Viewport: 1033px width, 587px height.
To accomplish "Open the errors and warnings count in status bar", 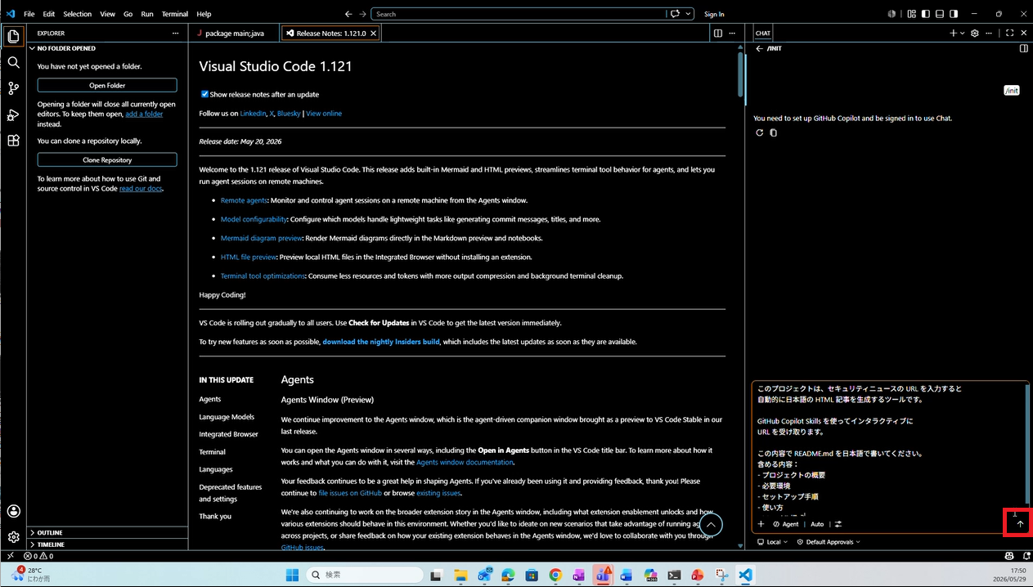I will (x=38, y=556).
